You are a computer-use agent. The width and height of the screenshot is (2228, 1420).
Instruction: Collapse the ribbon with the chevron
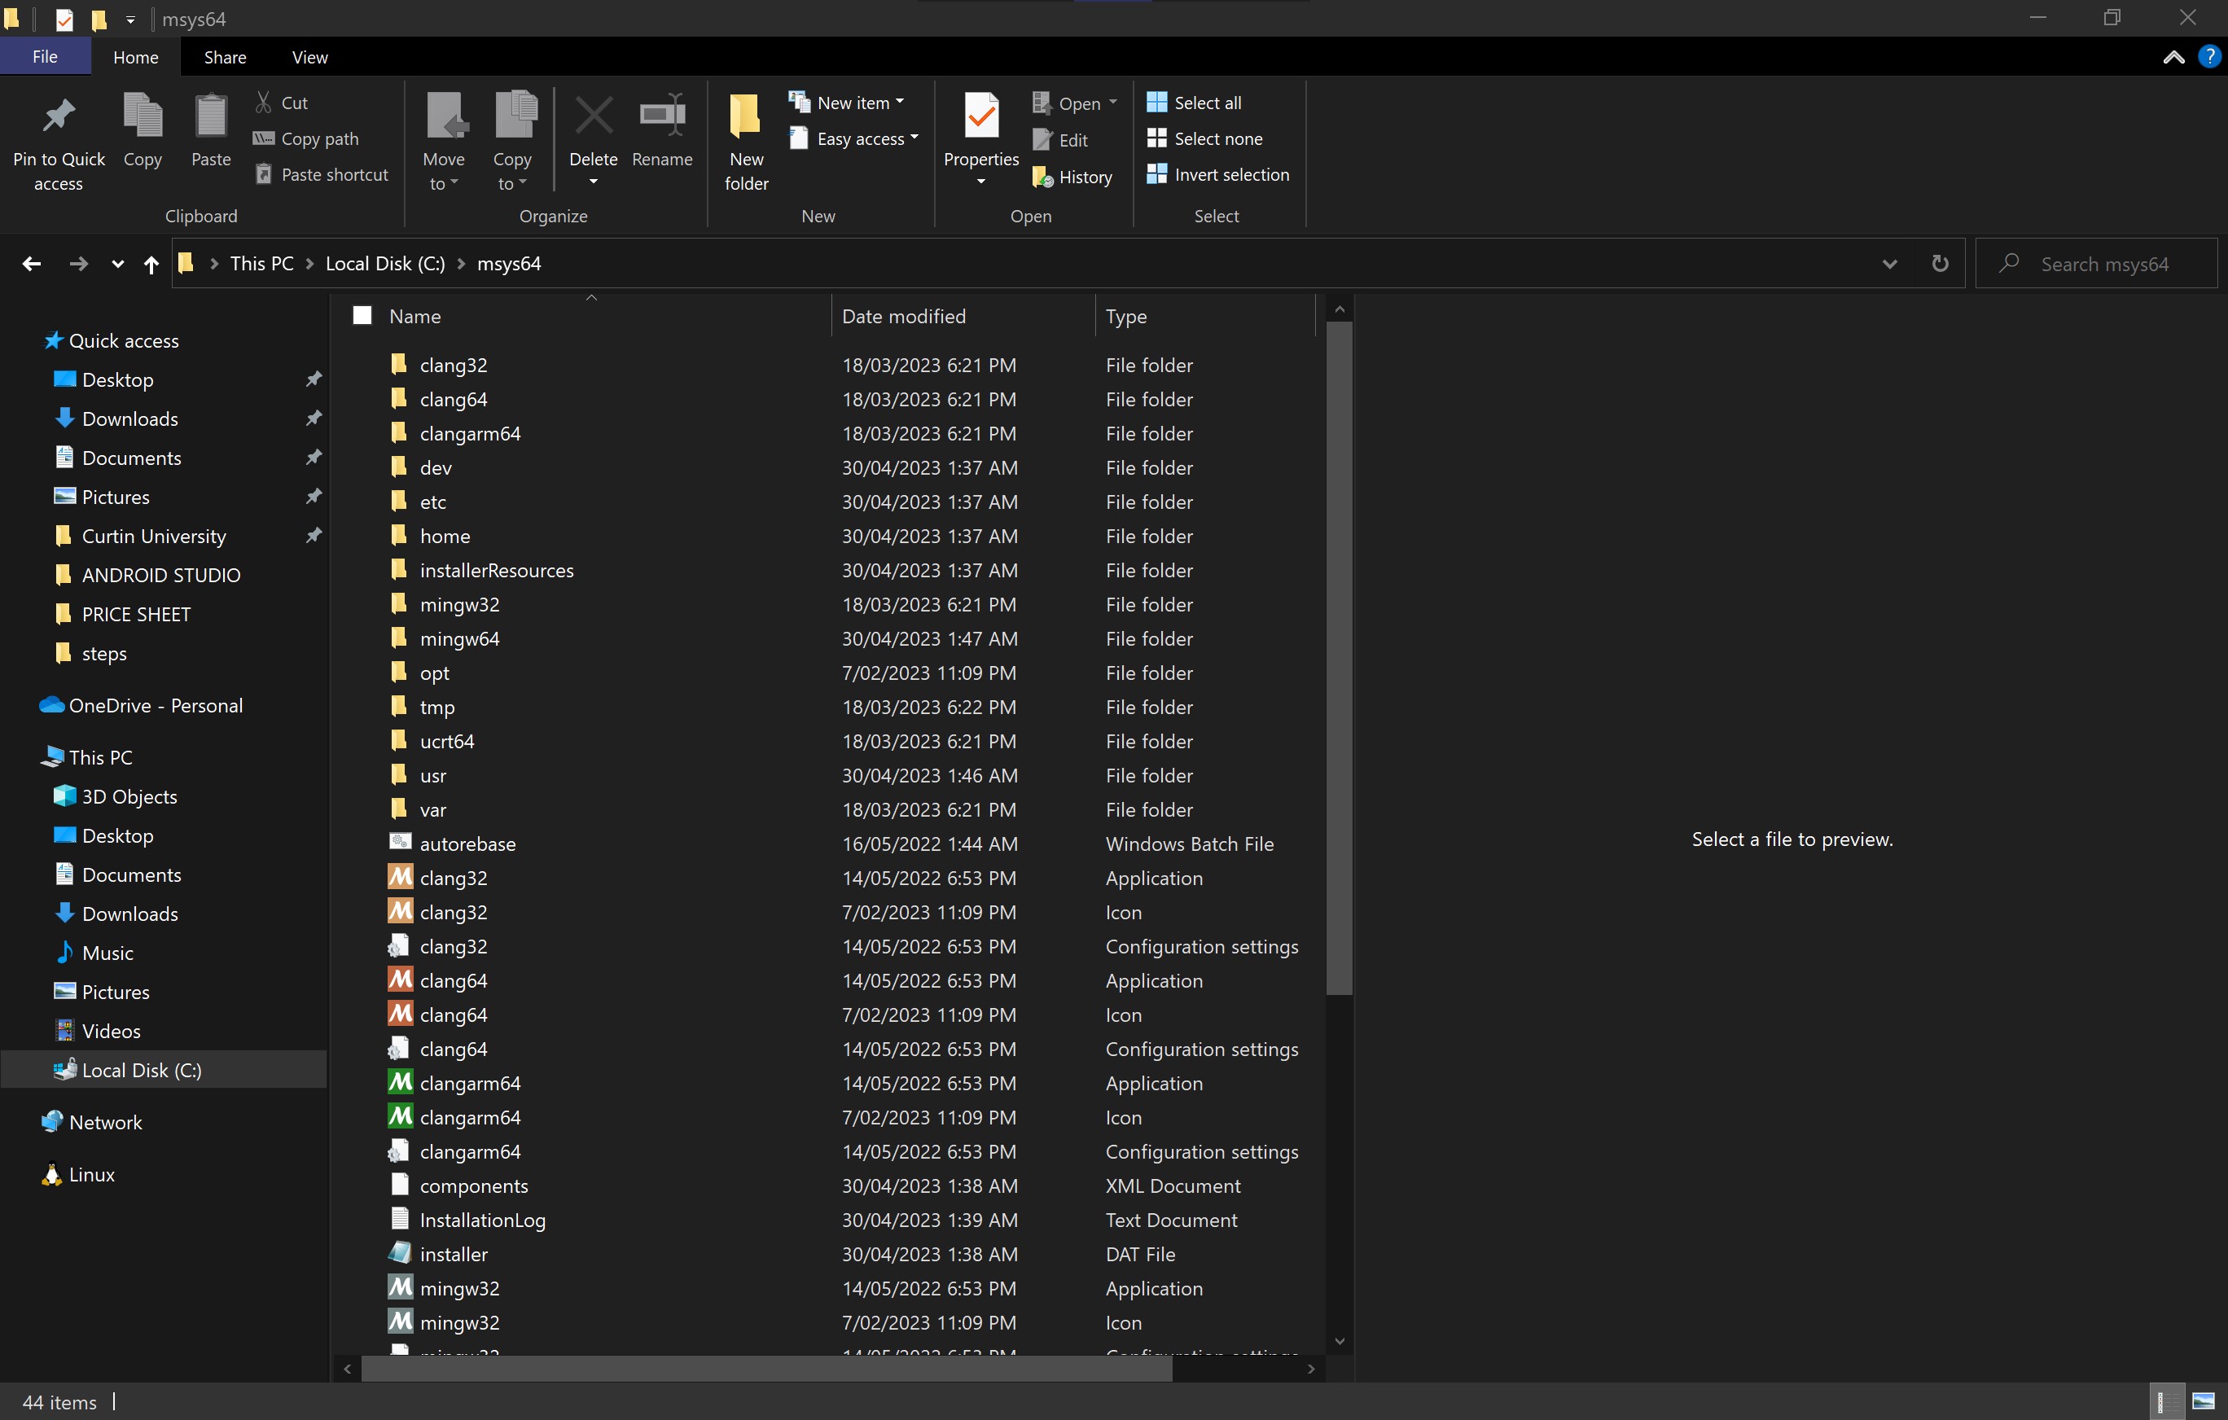pos(2173,57)
